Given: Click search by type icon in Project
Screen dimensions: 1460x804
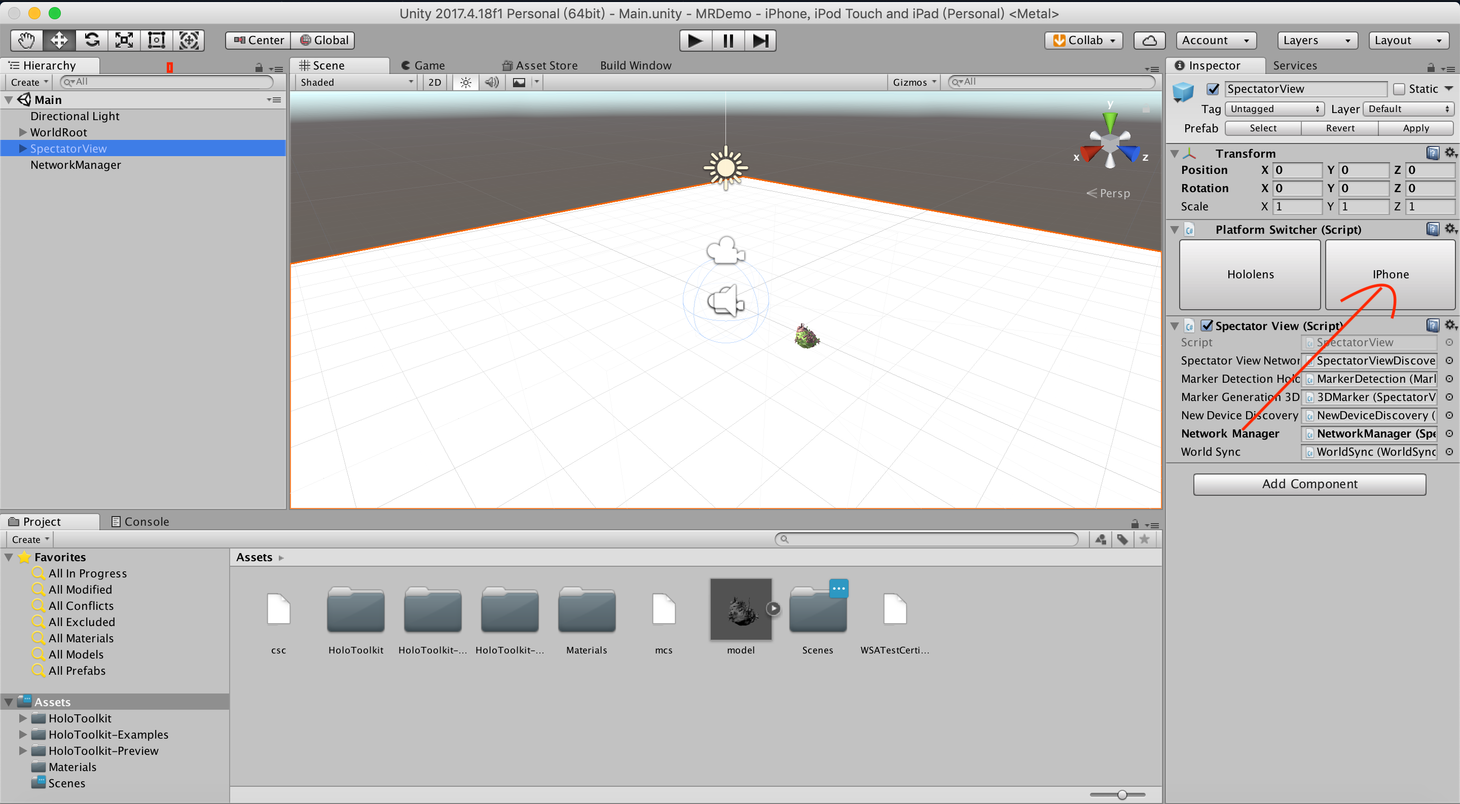Looking at the screenshot, I should (x=1101, y=539).
